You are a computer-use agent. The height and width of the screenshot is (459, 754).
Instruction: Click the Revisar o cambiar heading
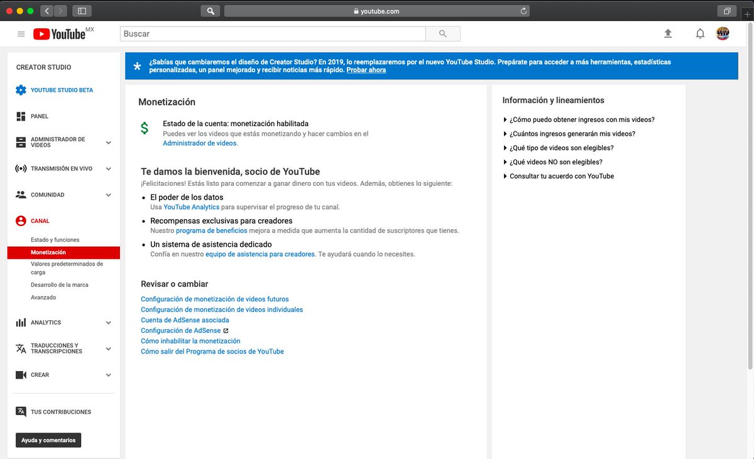[174, 284]
